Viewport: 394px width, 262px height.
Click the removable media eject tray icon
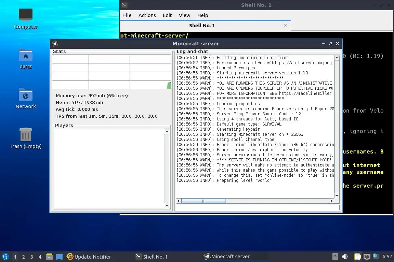point(335,256)
